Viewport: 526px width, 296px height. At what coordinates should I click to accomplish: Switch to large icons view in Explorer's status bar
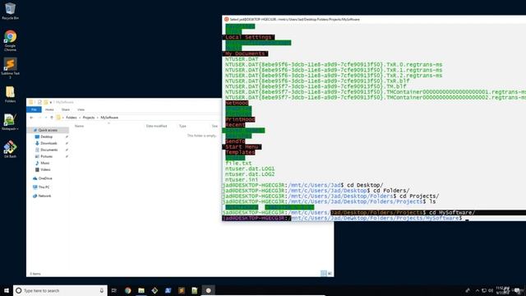pos(330,274)
